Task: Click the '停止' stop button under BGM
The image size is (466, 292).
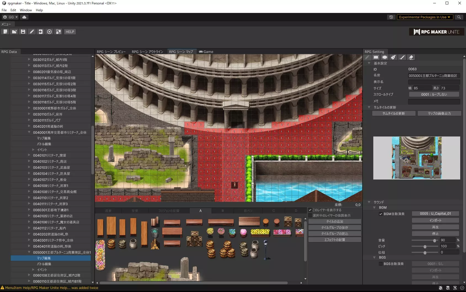Action: coord(435,234)
